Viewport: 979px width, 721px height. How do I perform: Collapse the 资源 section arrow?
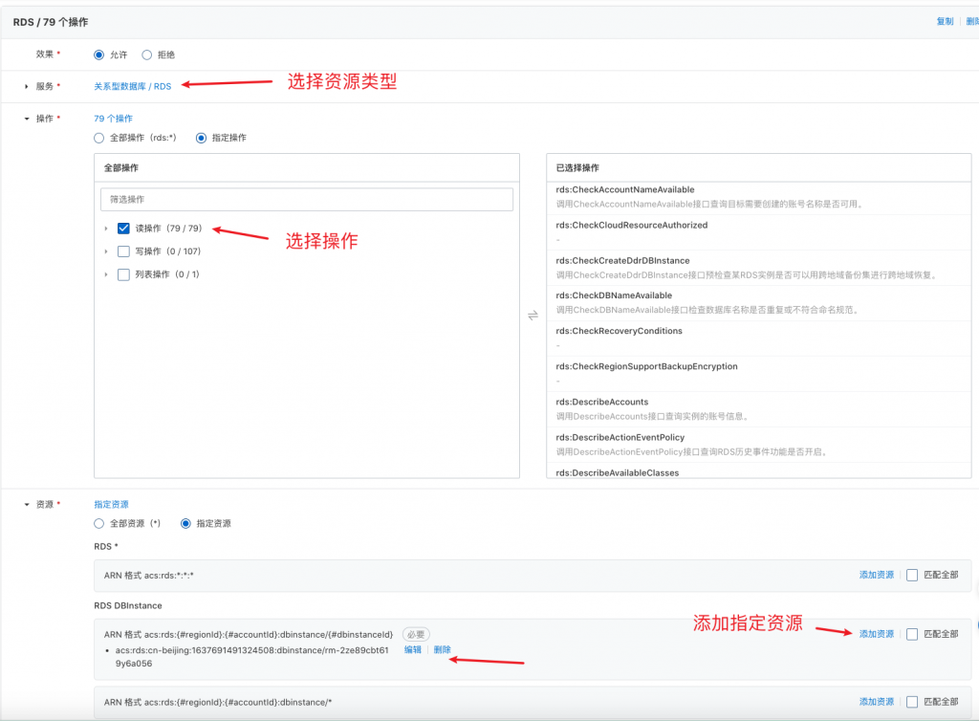26,504
